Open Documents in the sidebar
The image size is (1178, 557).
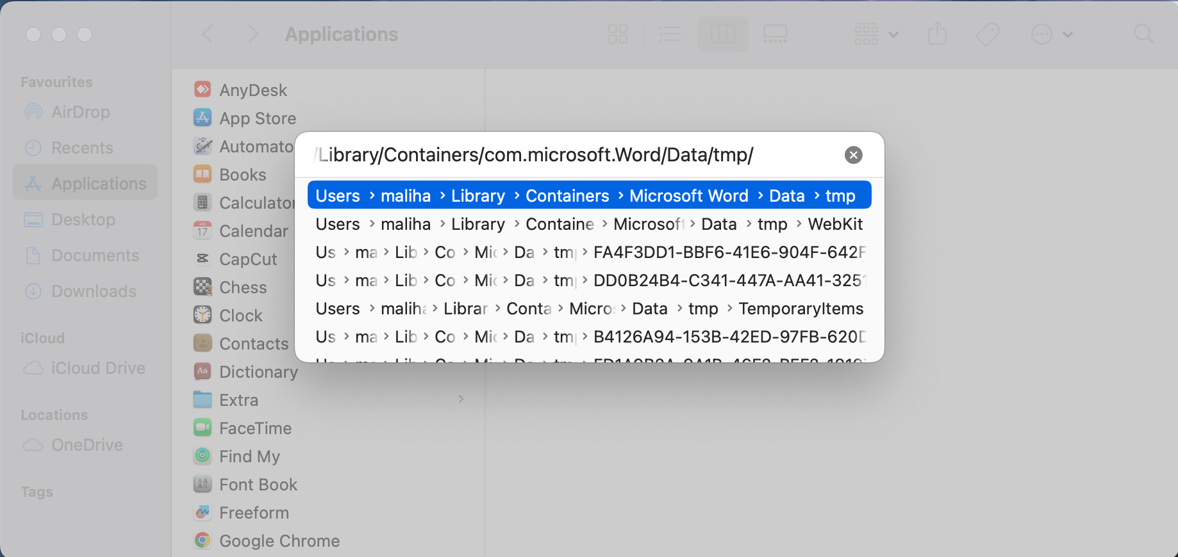pyautogui.click(x=85, y=255)
